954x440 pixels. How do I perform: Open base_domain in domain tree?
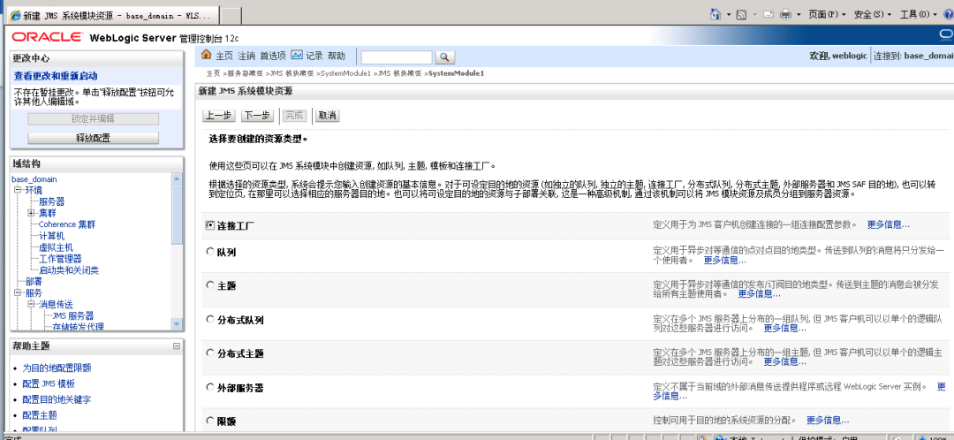34,179
